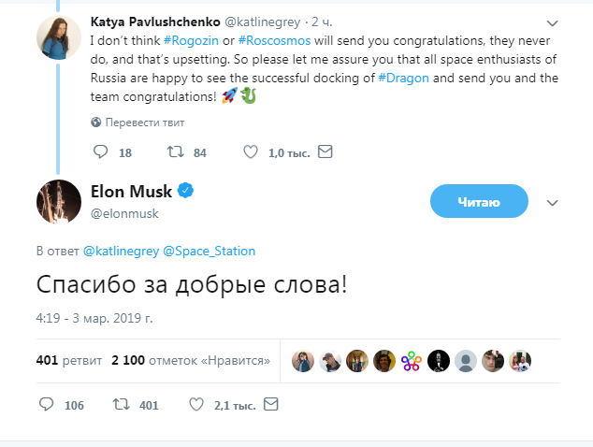This screenshot has width=593, height=447.
Task: Open the #Dragon hashtag link
Action: point(405,79)
